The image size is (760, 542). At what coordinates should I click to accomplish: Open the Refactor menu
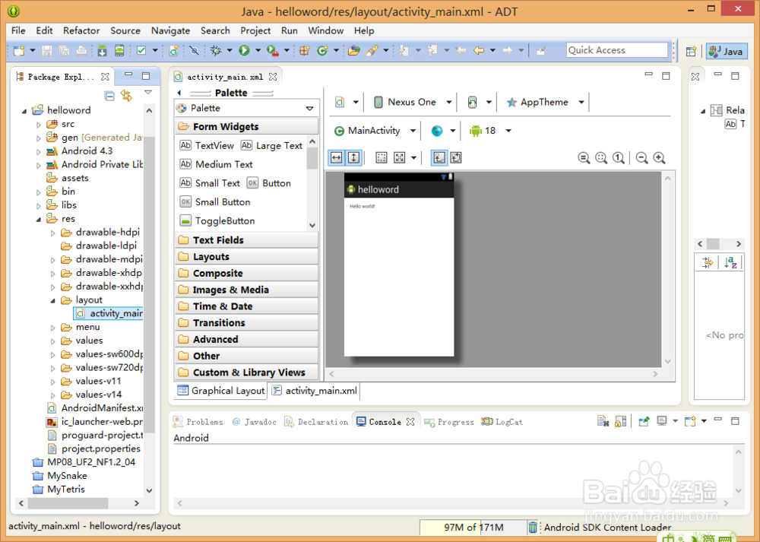[x=81, y=30]
